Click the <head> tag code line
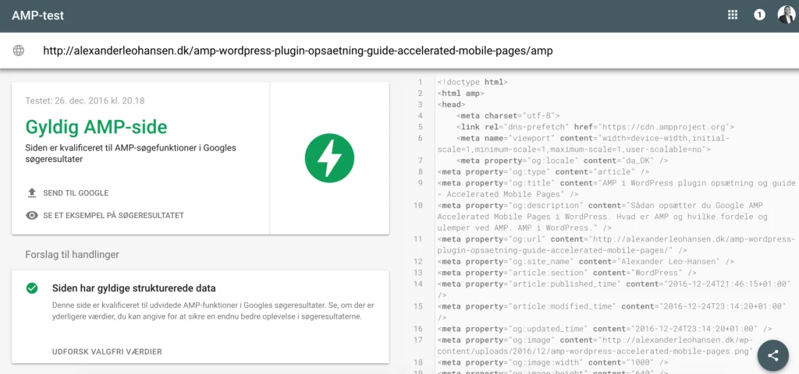The height and width of the screenshot is (374, 799). pyautogui.click(x=451, y=104)
